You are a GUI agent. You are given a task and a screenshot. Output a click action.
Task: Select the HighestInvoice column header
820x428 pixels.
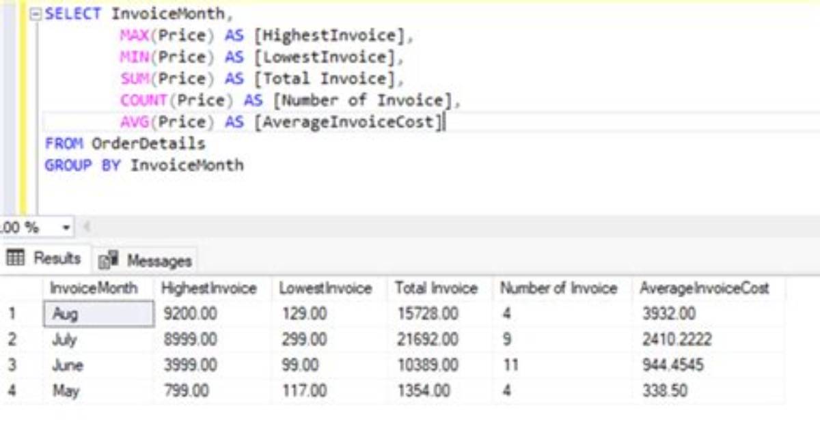pyautogui.click(x=208, y=289)
